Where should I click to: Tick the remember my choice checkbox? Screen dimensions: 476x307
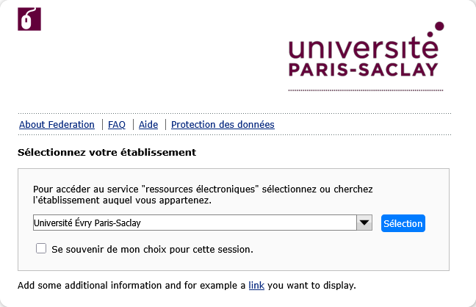point(41,248)
